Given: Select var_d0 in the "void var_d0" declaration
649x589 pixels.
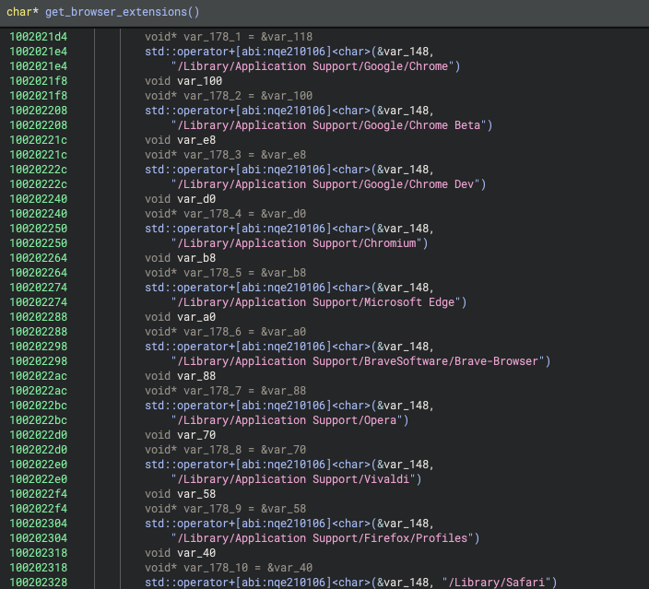Looking at the screenshot, I should [196, 199].
